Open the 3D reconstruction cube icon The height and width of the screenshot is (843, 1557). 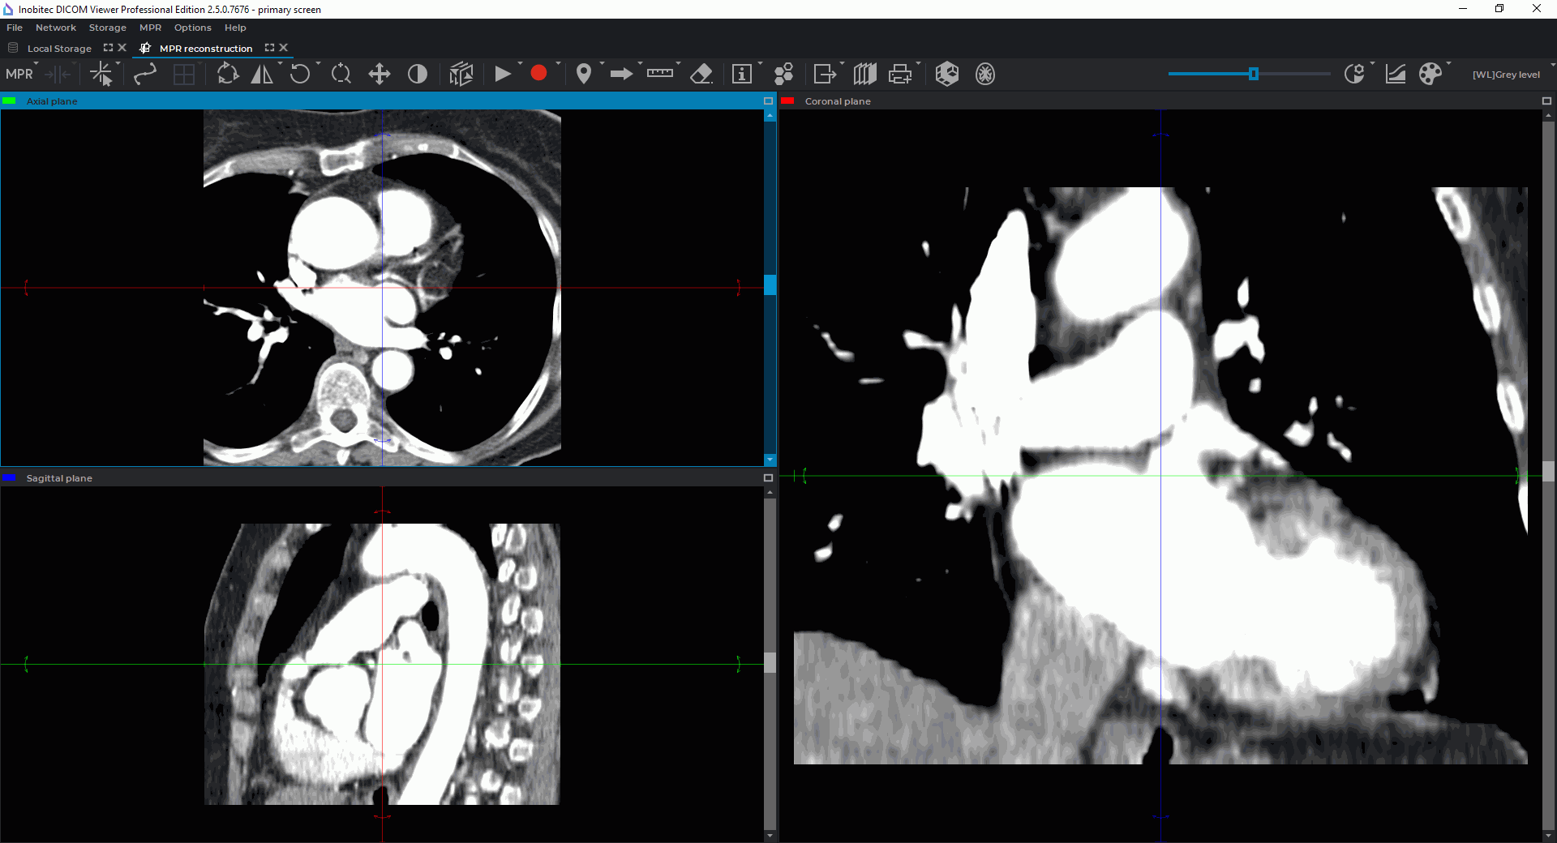pos(947,75)
